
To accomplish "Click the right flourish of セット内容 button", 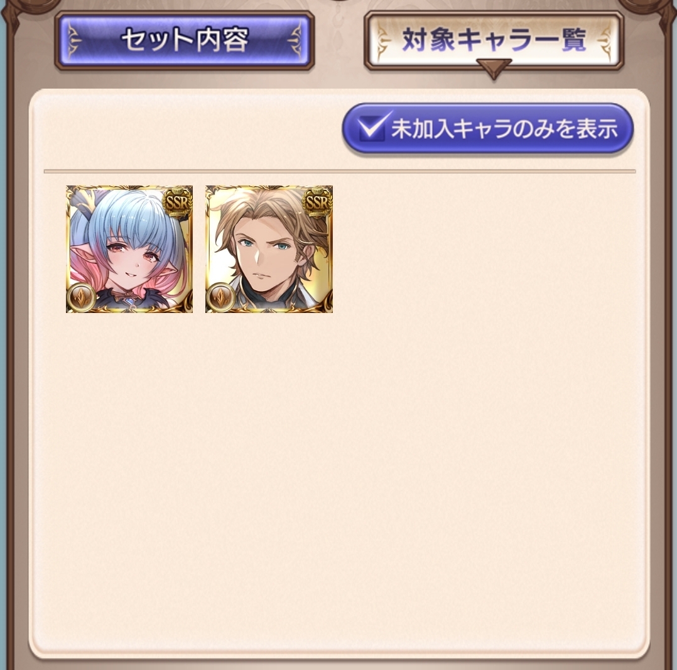I will coord(296,41).
